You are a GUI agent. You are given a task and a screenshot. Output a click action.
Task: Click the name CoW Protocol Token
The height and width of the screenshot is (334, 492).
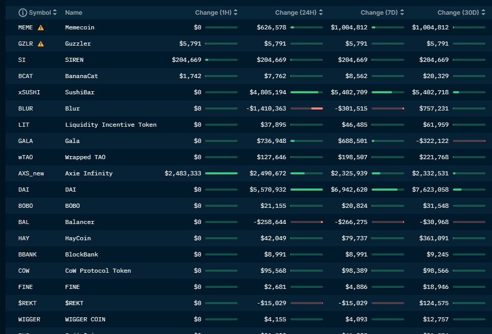click(98, 271)
